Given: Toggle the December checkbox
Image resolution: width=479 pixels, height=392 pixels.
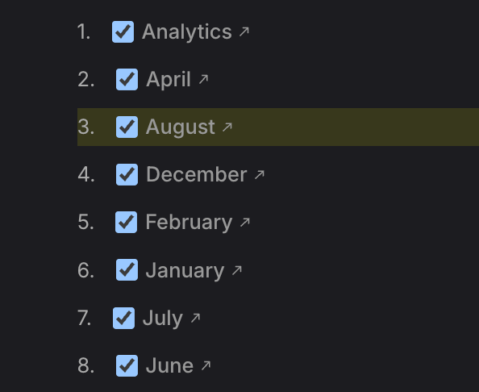Looking at the screenshot, I should (127, 175).
